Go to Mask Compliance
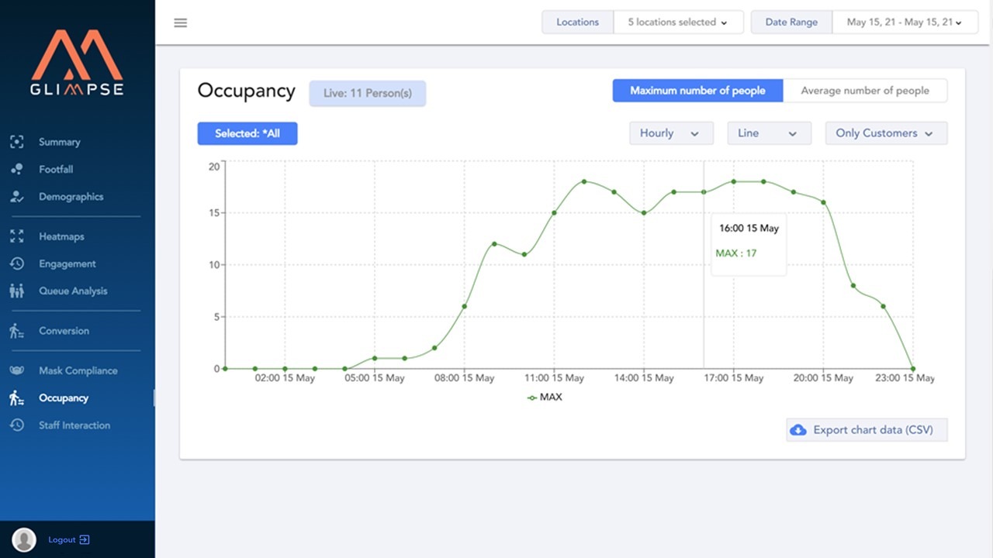The image size is (993, 558). point(77,370)
